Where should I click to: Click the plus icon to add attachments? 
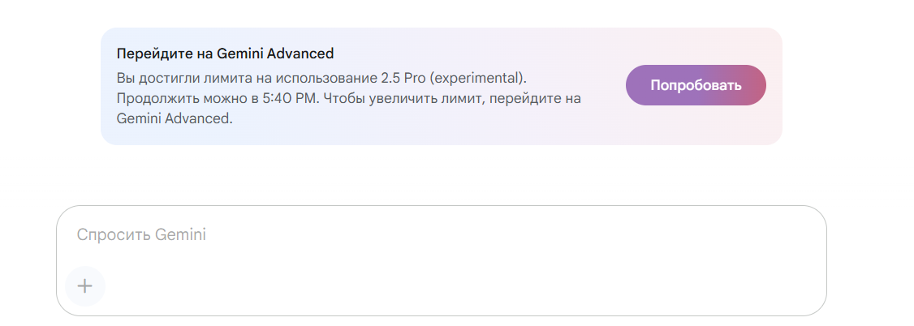pyautogui.click(x=85, y=285)
